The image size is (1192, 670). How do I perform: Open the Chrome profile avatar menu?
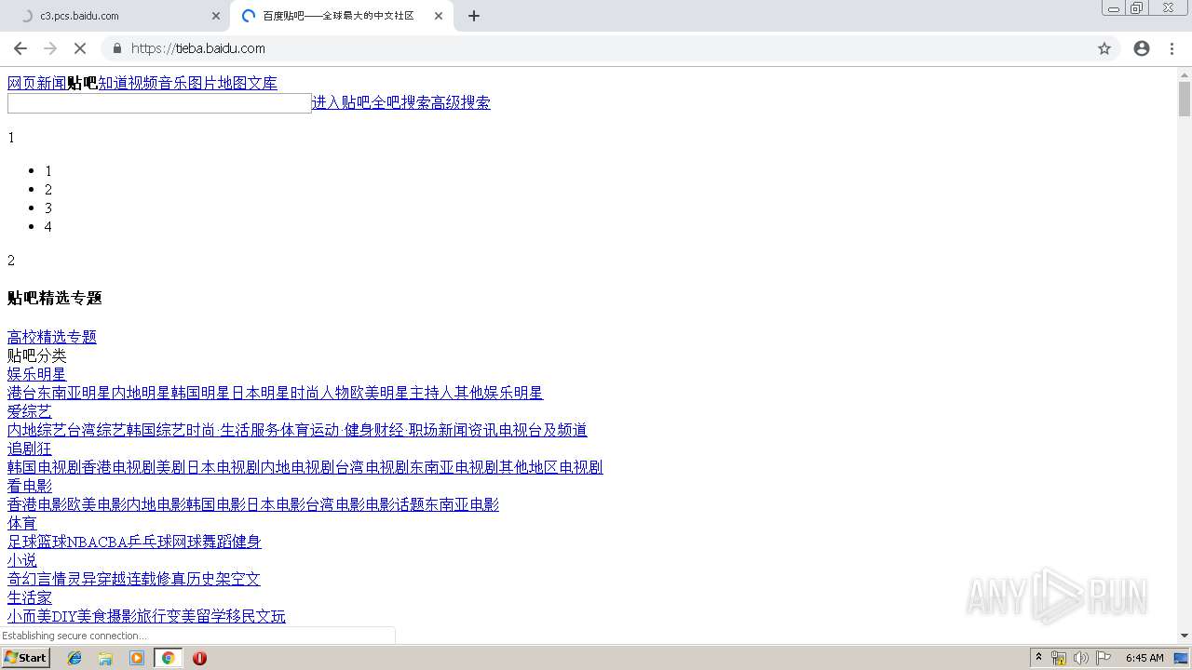1142,48
